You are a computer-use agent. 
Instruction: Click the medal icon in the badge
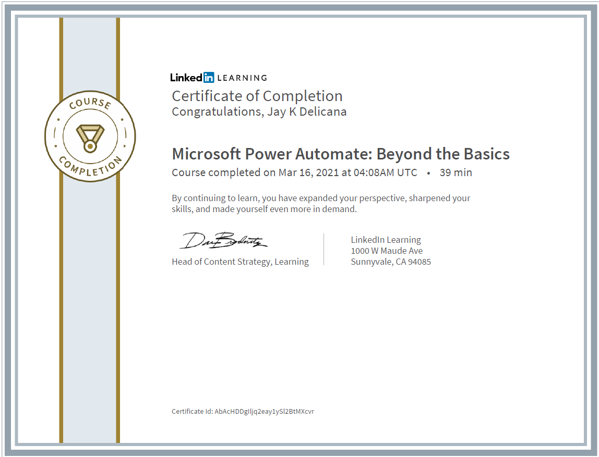90,138
